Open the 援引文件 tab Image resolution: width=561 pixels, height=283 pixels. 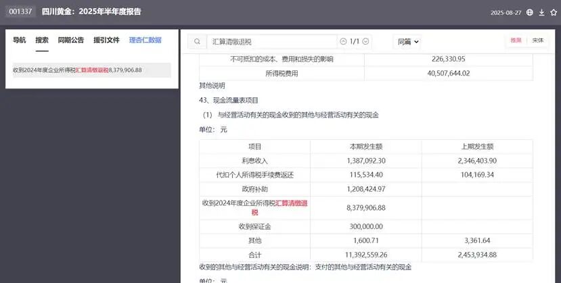pyautogui.click(x=106, y=40)
